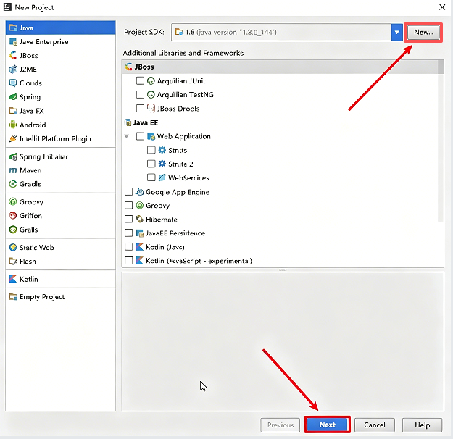Check the JBoss Drools box

point(140,109)
